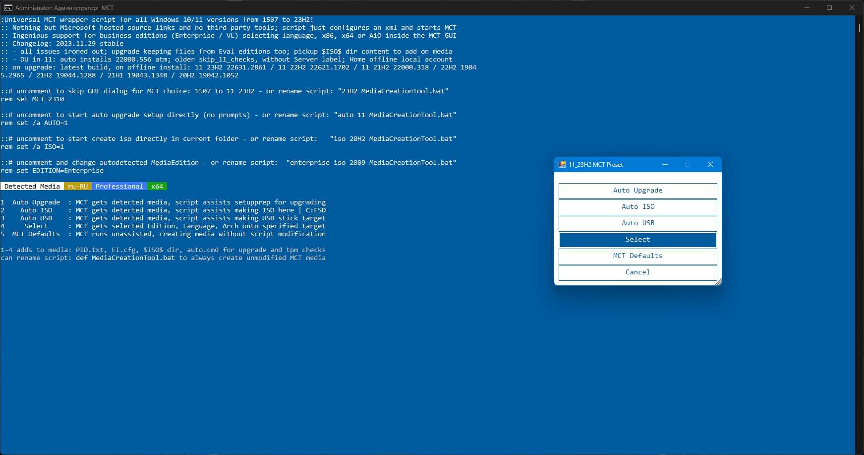Minimize the MCT Preset dialog

pyautogui.click(x=665, y=164)
